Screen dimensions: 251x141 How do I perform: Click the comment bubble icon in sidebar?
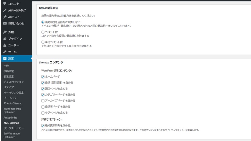[5, 3]
